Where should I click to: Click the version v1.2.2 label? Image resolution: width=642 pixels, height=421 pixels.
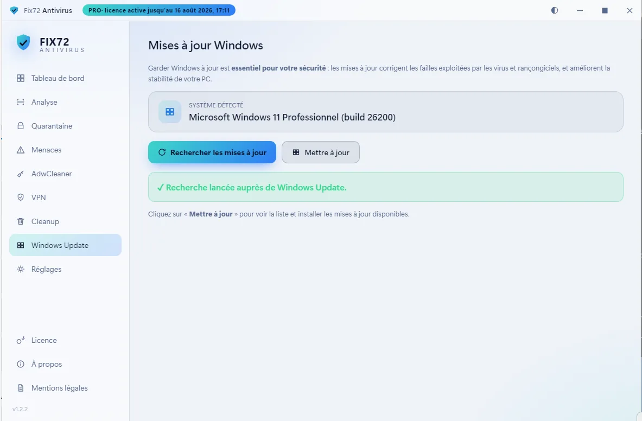pyautogui.click(x=20, y=409)
